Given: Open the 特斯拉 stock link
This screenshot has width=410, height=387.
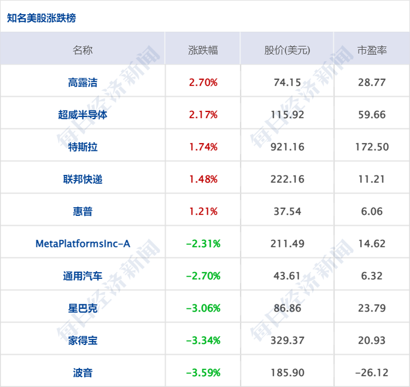Looking at the screenshot, I should point(83,147).
